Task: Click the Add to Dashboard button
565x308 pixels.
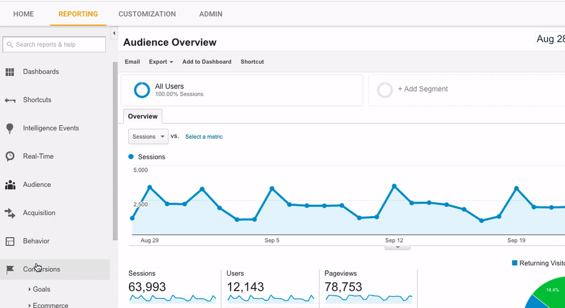Action: click(207, 62)
